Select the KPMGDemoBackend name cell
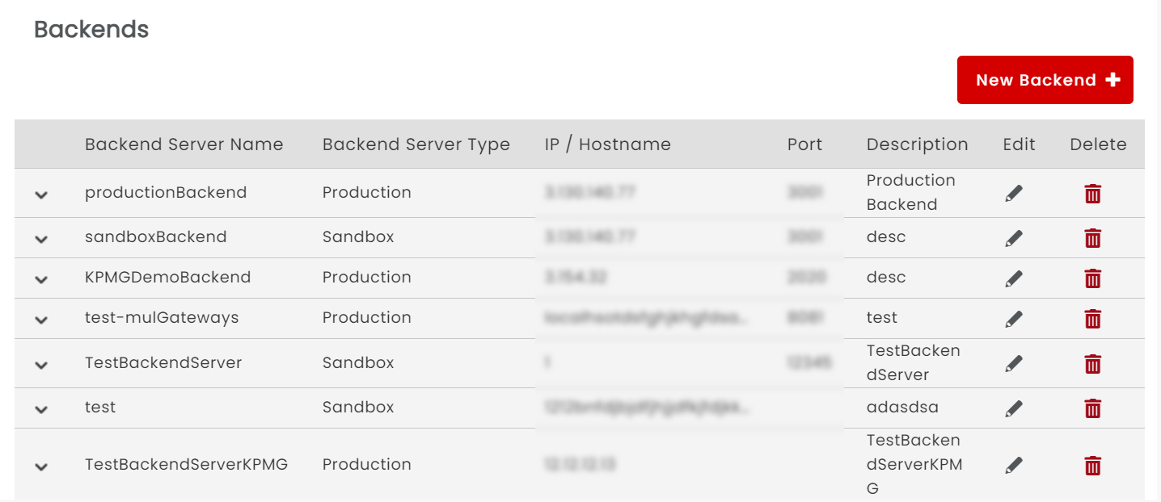The image size is (1161, 502). [x=168, y=277]
